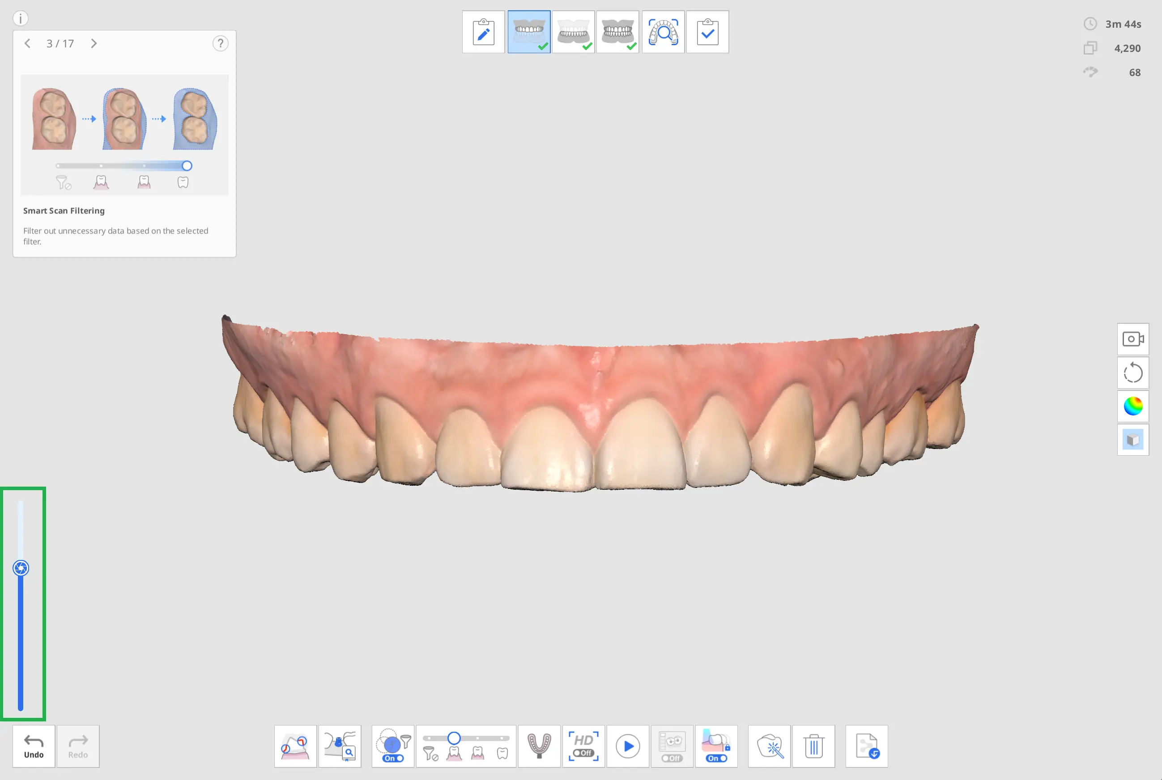Delete scan data with trash icon
The image size is (1162, 780).
[813, 746]
